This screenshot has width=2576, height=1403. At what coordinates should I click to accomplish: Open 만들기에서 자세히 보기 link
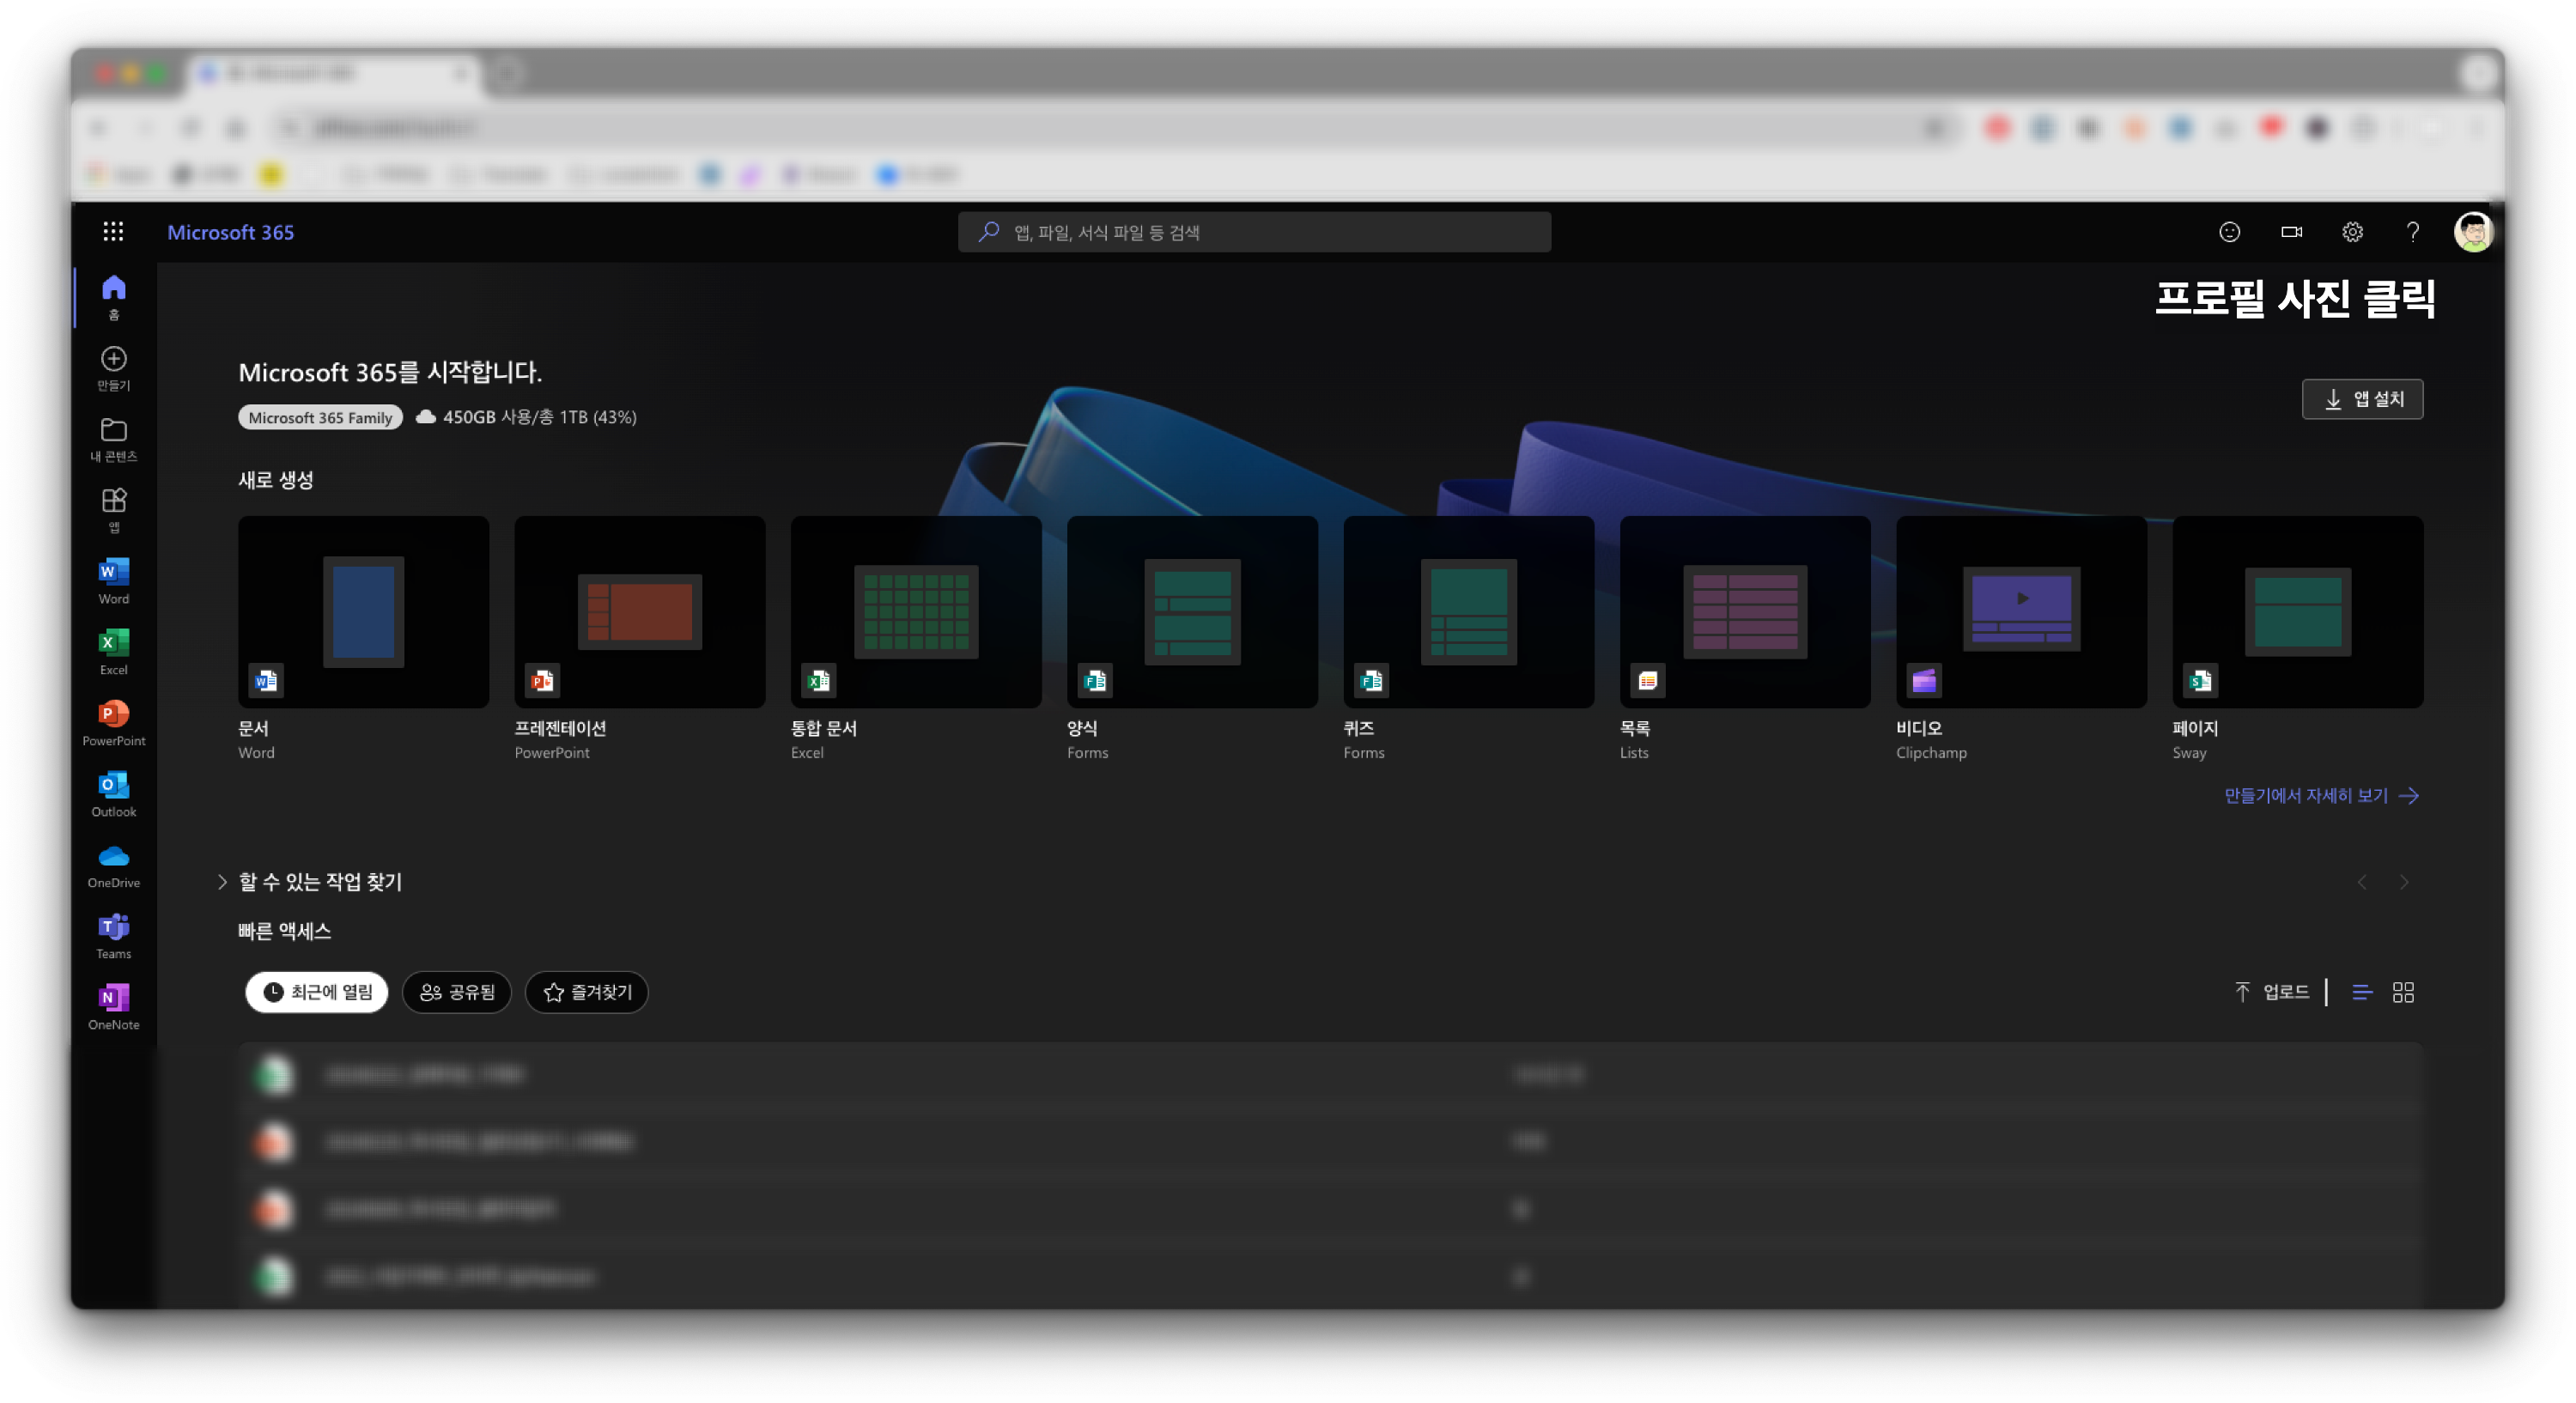pyautogui.click(x=2320, y=795)
